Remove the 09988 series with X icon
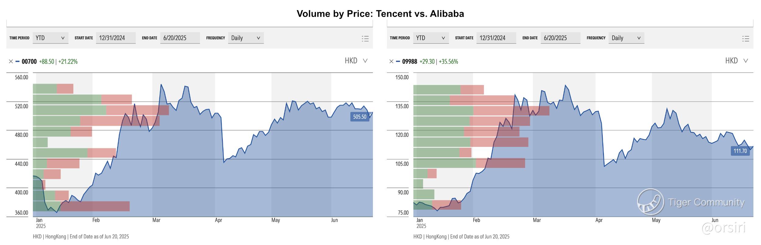This screenshot has width=761, height=245. [391, 62]
